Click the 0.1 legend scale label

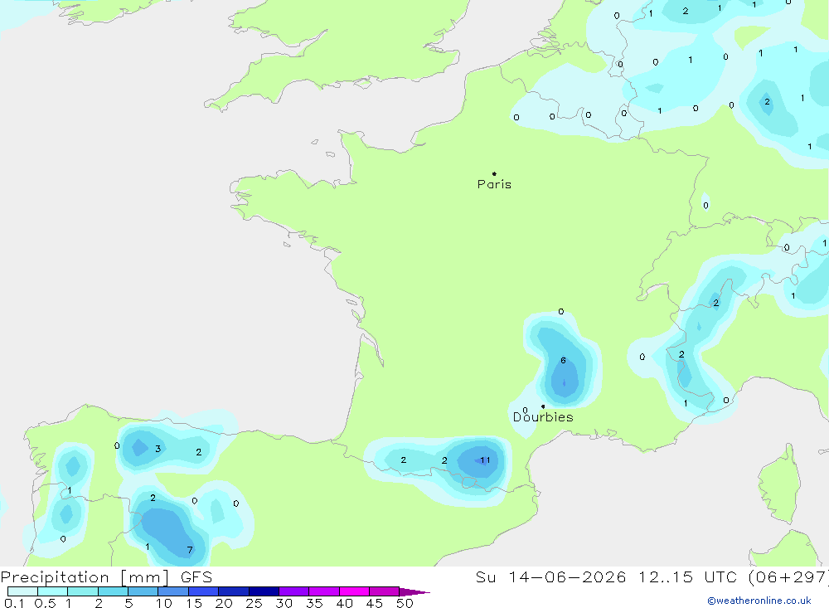(14, 603)
